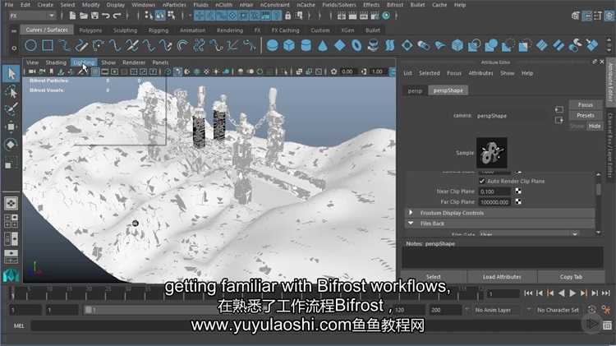Image resolution: width=616 pixels, height=346 pixels.
Task: Toggle resolution gate in panel toolbar
Action: (x=114, y=72)
